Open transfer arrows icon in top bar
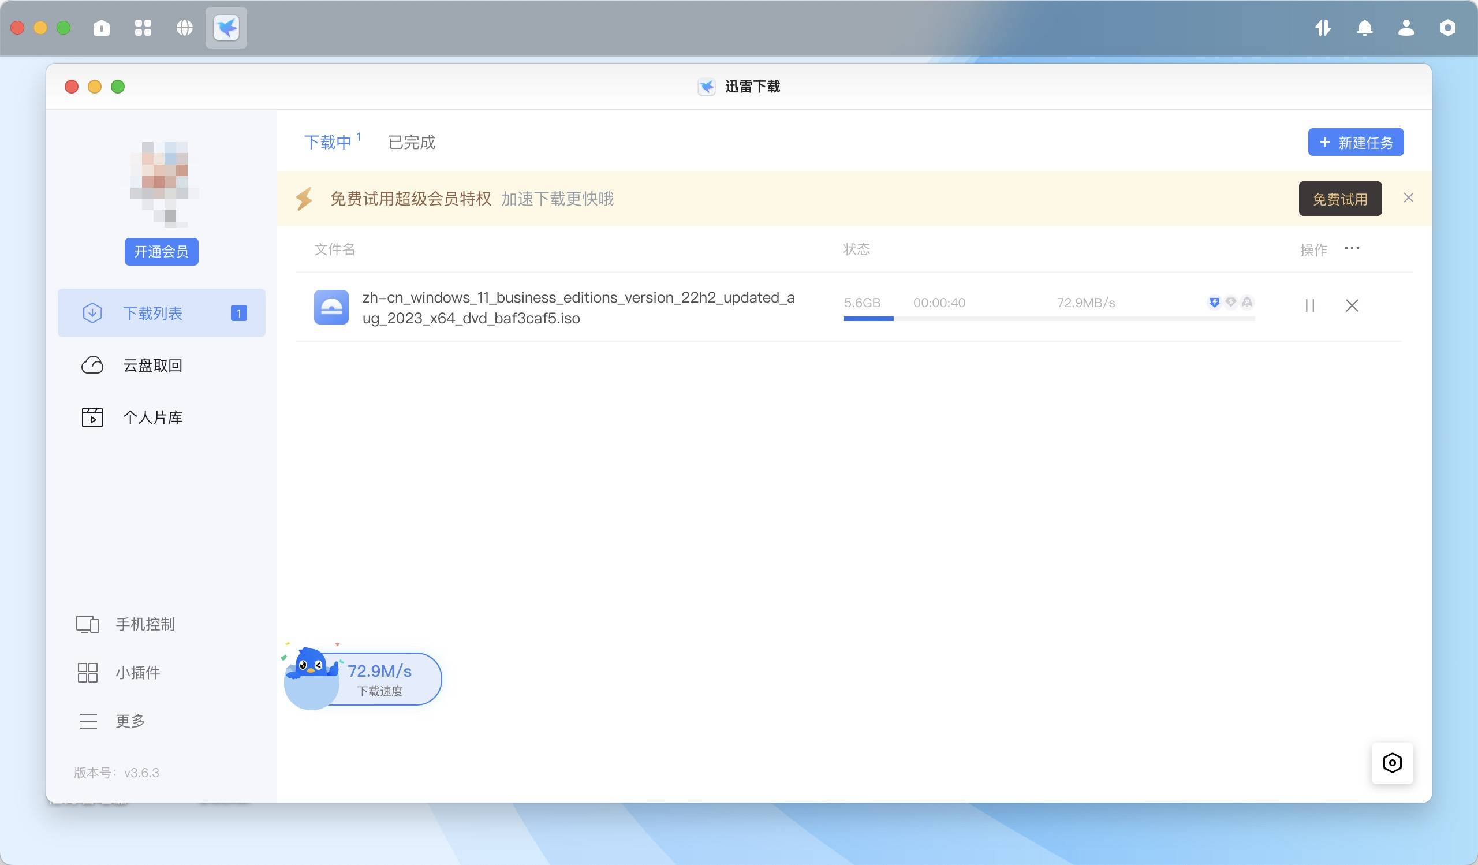Screen dimensions: 1478x865 [x=1323, y=28]
